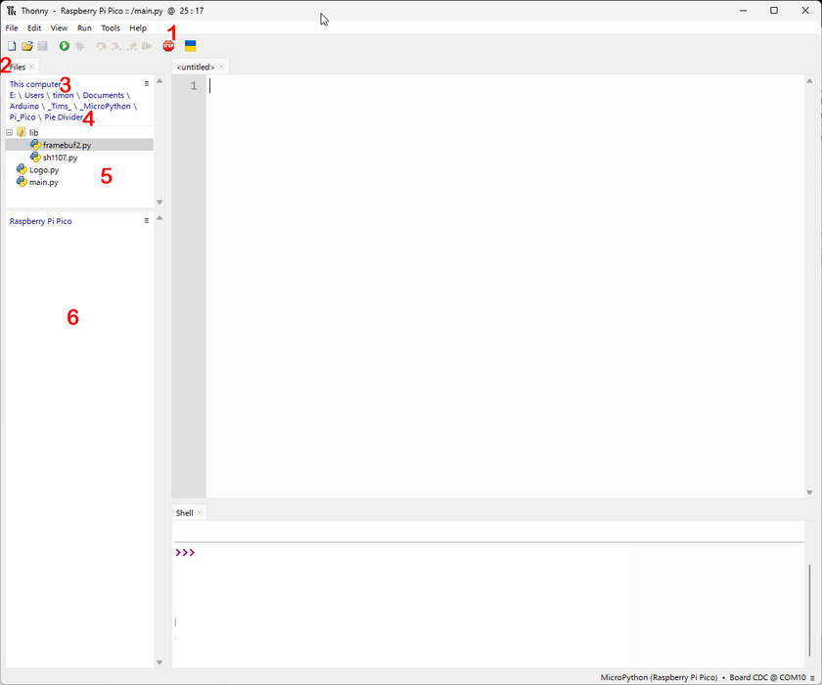Select sh1107.py file
Image resolution: width=822 pixels, height=685 pixels.
pos(60,158)
